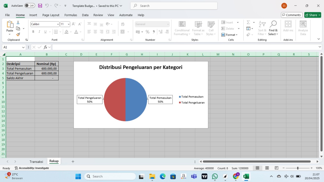Toggle Bold formatting

[33, 32]
